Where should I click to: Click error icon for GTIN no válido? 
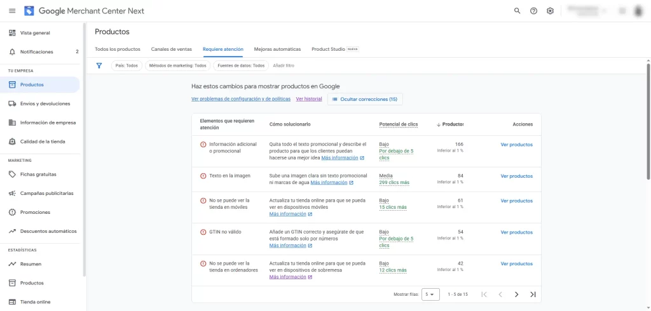[x=203, y=232]
